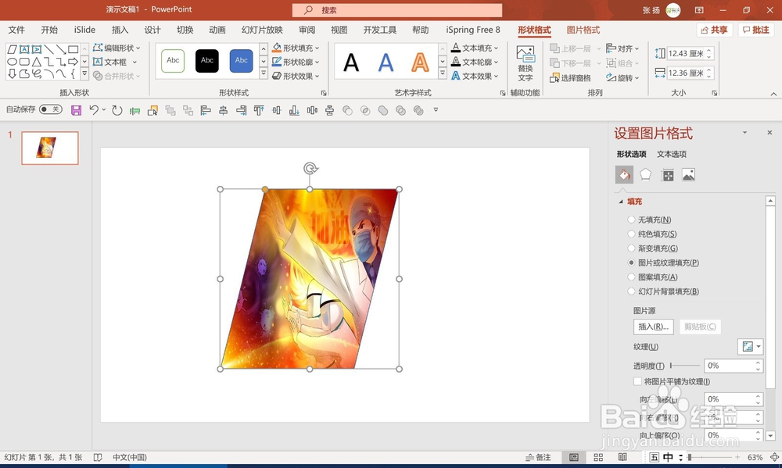Screen dimensions: 782x468
Task: Switch to the Animations (动画) tab
Action: (217, 30)
